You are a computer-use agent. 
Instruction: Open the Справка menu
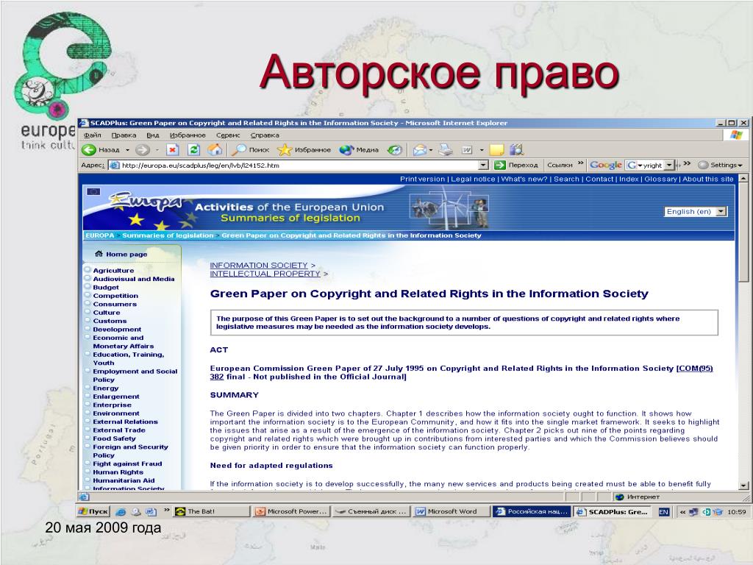(265, 135)
